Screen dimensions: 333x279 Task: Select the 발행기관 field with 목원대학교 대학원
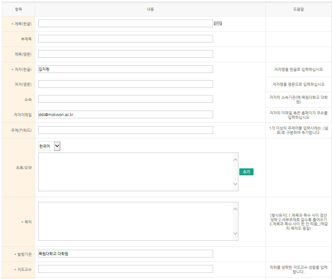[x=125, y=254]
